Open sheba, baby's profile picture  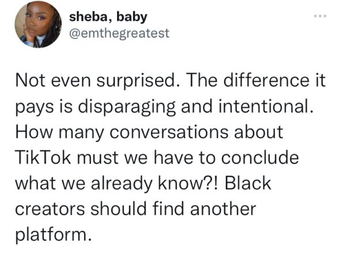pos(38,24)
